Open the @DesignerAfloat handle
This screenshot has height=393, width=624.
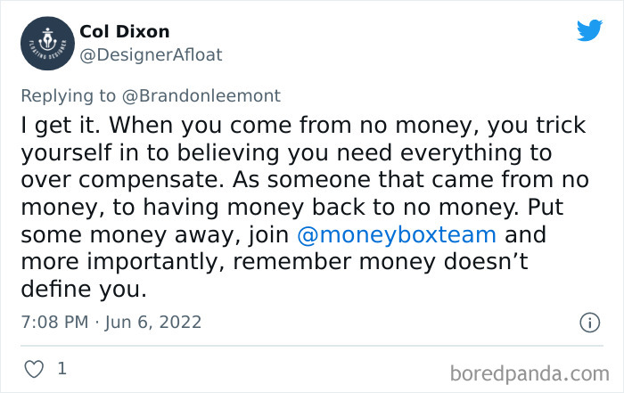[152, 55]
